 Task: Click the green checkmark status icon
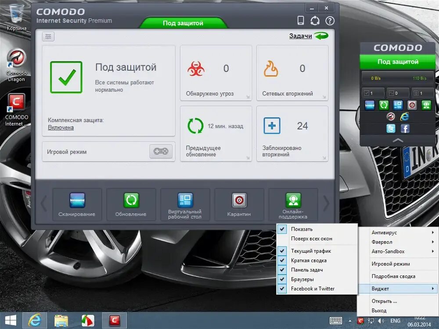tap(66, 77)
